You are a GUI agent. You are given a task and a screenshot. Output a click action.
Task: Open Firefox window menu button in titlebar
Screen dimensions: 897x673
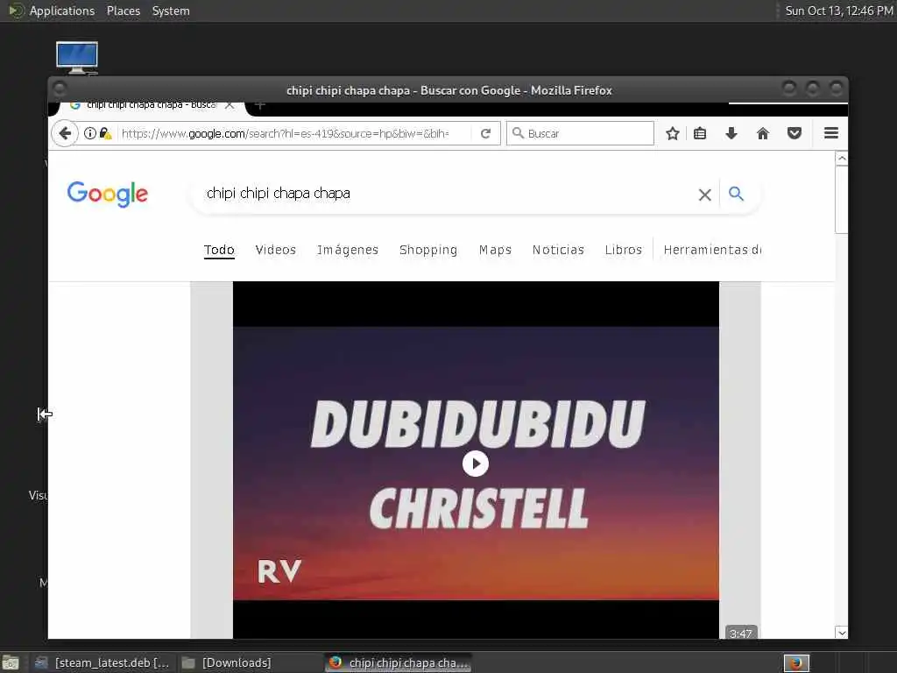[x=60, y=89]
